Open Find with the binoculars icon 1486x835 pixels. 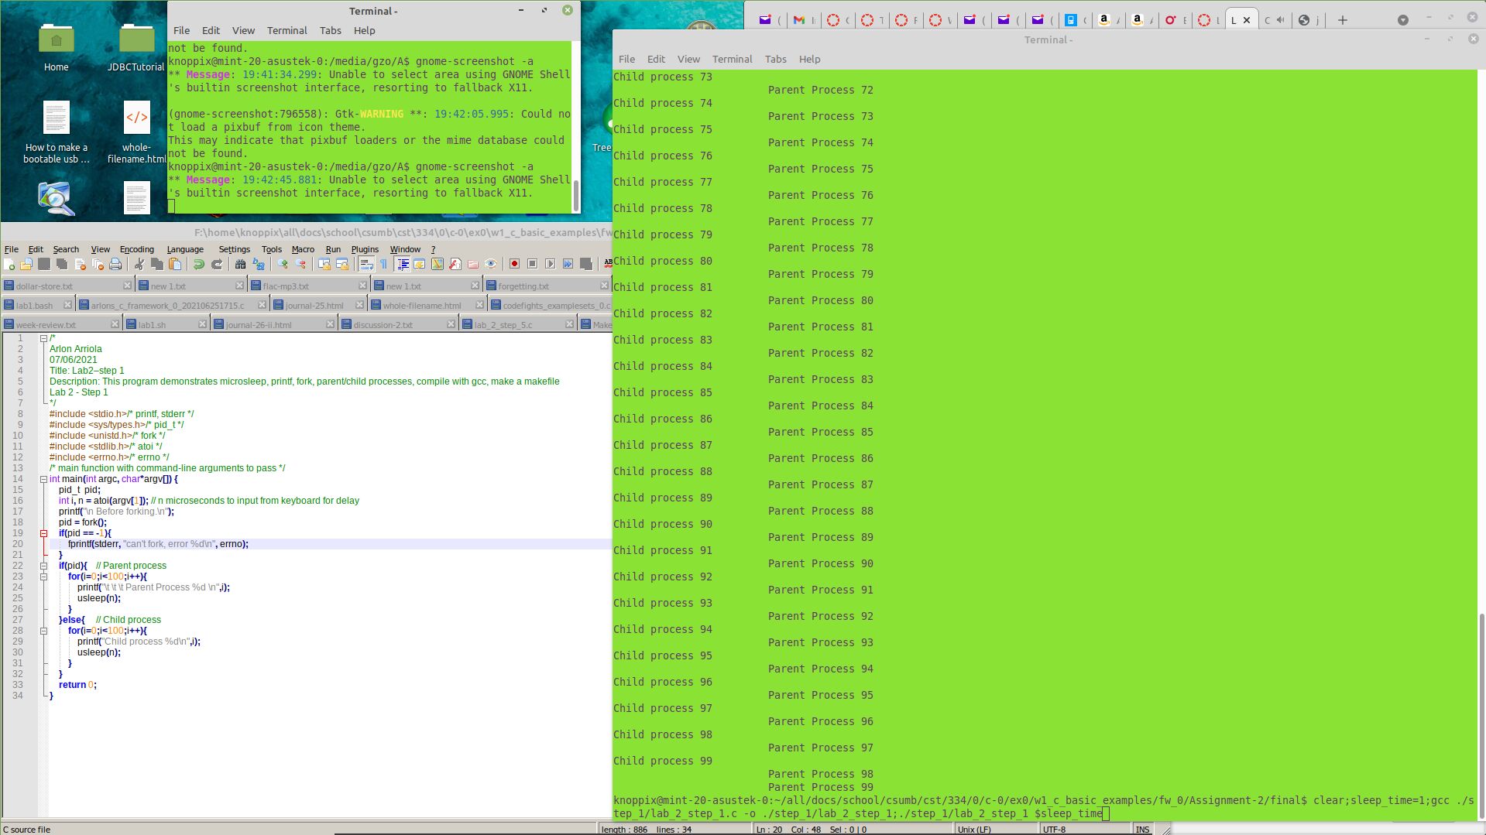tap(241, 265)
